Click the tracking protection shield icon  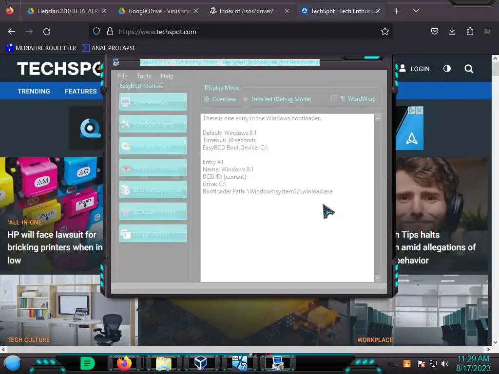(x=96, y=32)
